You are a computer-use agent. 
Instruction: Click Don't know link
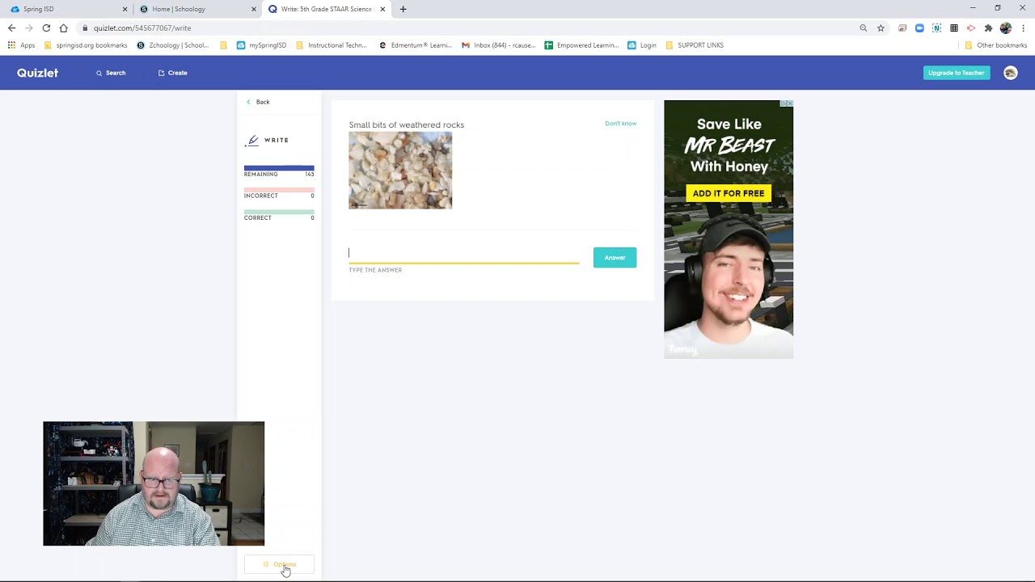point(620,124)
